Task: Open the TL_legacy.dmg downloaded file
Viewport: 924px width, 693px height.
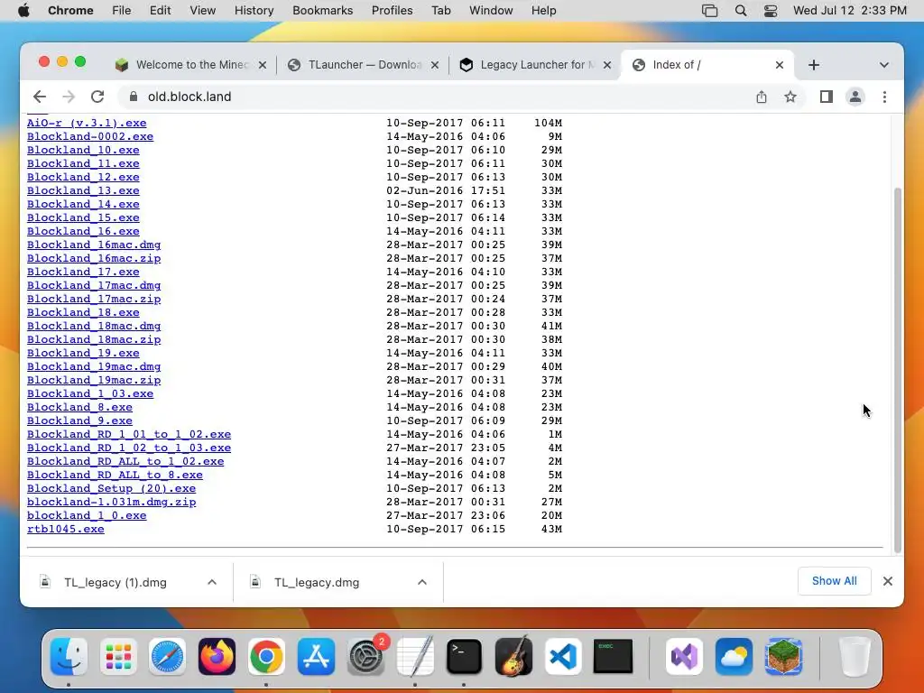Action: point(317,582)
